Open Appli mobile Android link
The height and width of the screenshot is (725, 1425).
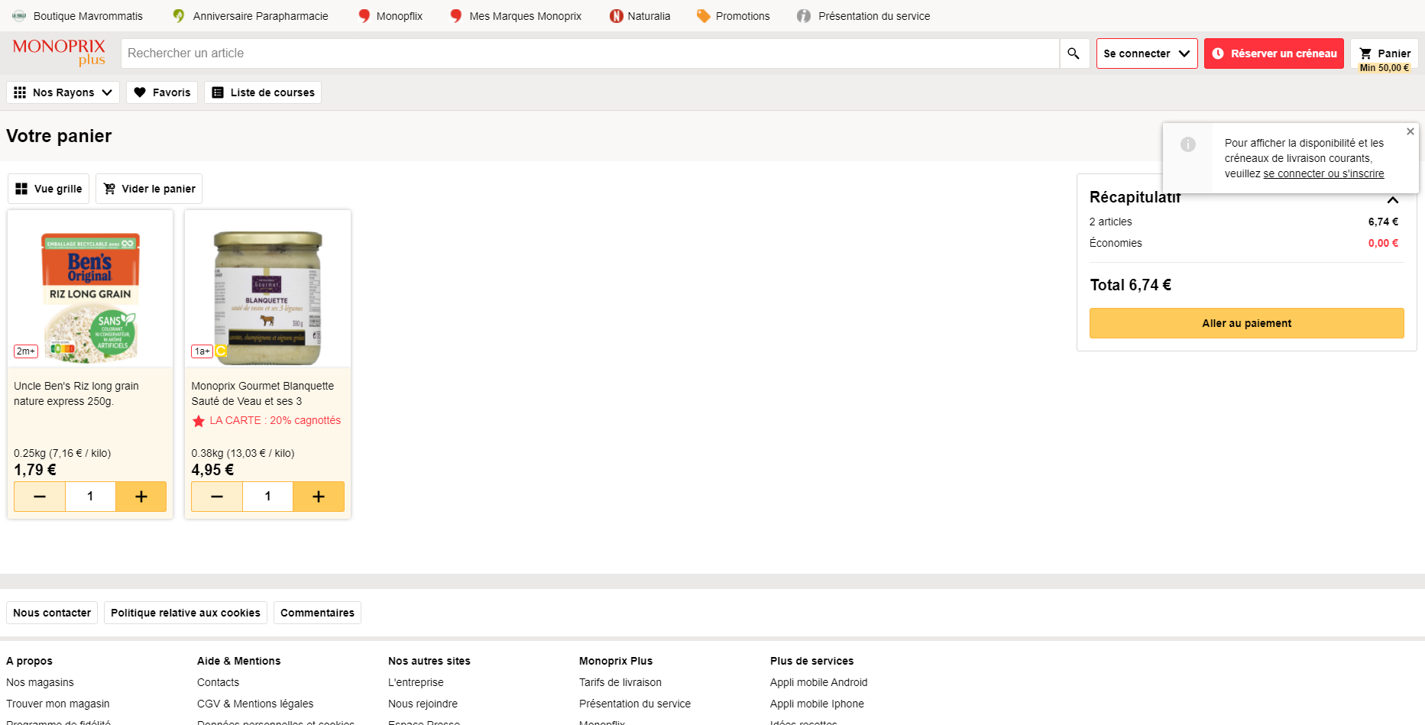[x=819, y=682]
